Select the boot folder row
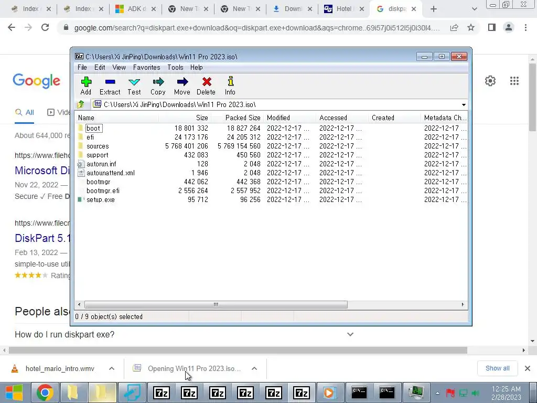Viewport: 537px width, 403px height. pos(271,128)
